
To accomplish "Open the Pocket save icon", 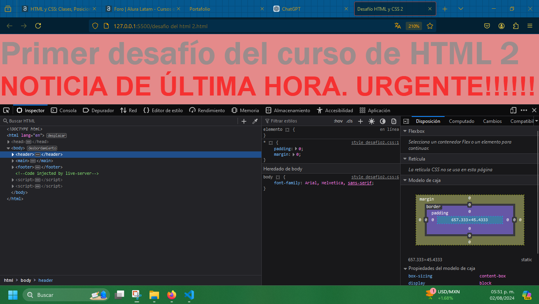I will pos(487,26).
